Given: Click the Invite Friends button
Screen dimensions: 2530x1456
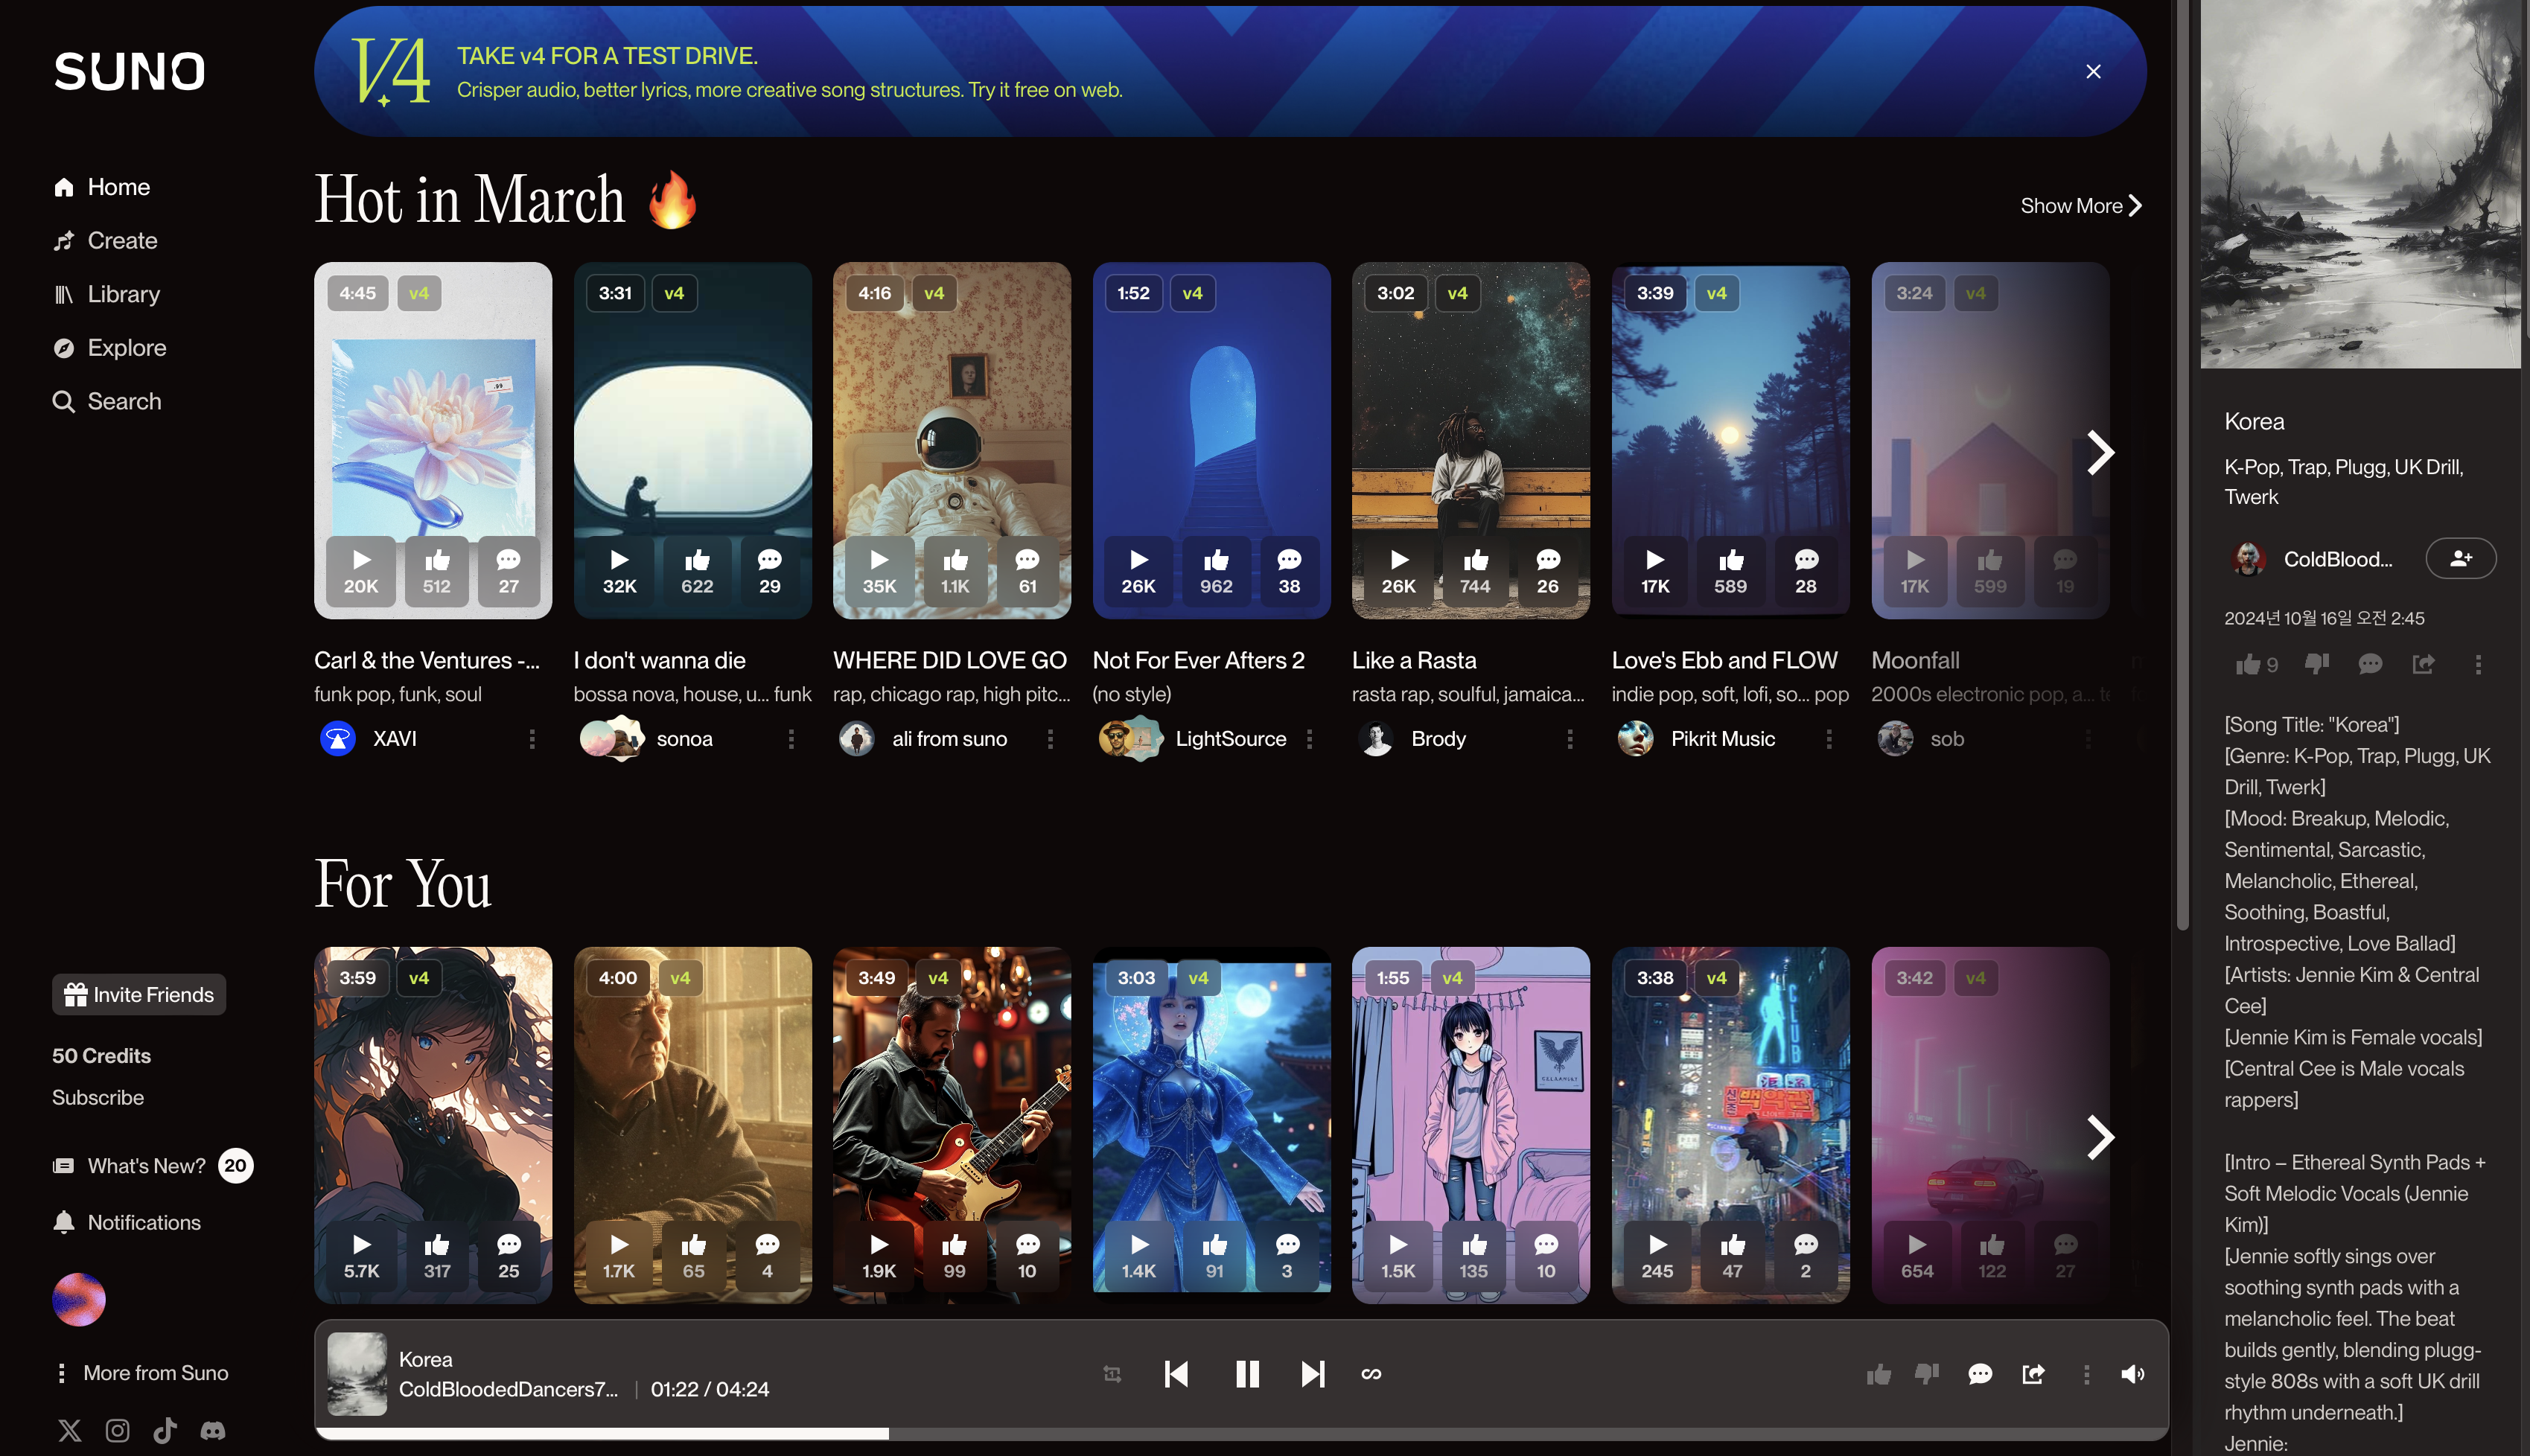Looking at the screenshot, I should pyautogui.click(x=139, y=994).
